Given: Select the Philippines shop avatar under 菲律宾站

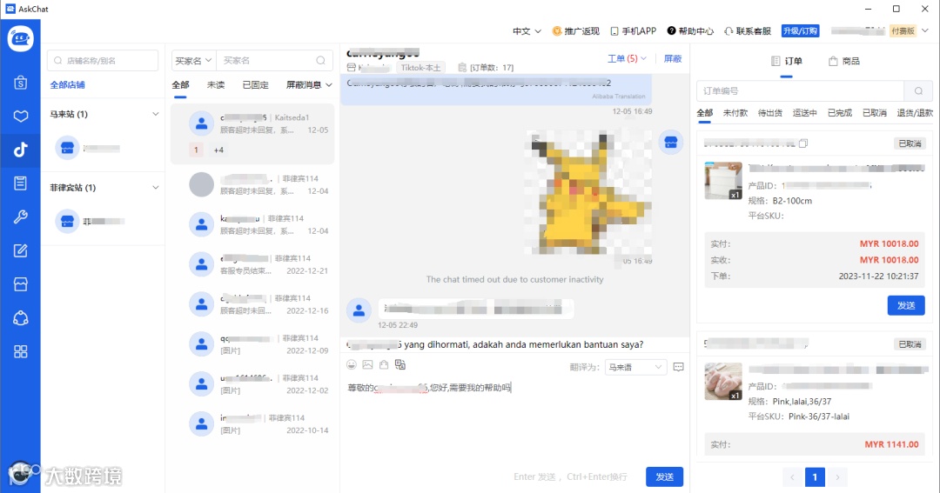Looking at the screenshot, I should [67, 221].
